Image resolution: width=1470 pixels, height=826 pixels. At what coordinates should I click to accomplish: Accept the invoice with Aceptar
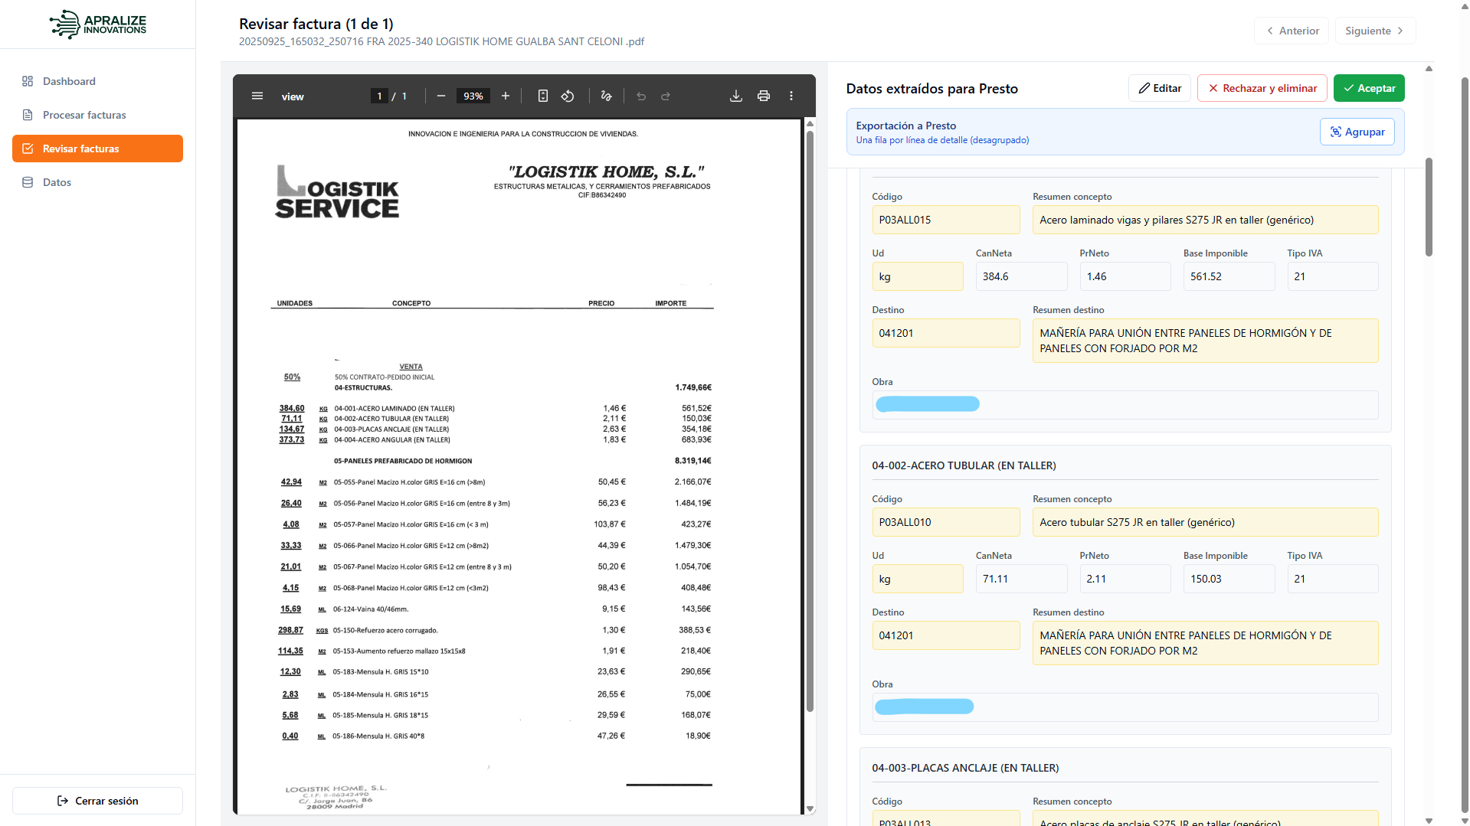[x=1369, y=88]
